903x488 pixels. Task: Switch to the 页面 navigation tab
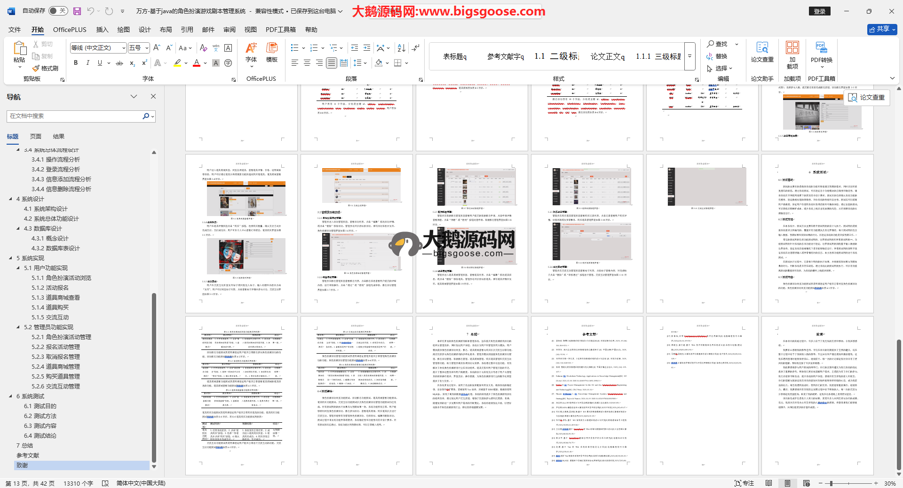click(x=36, y=136)
